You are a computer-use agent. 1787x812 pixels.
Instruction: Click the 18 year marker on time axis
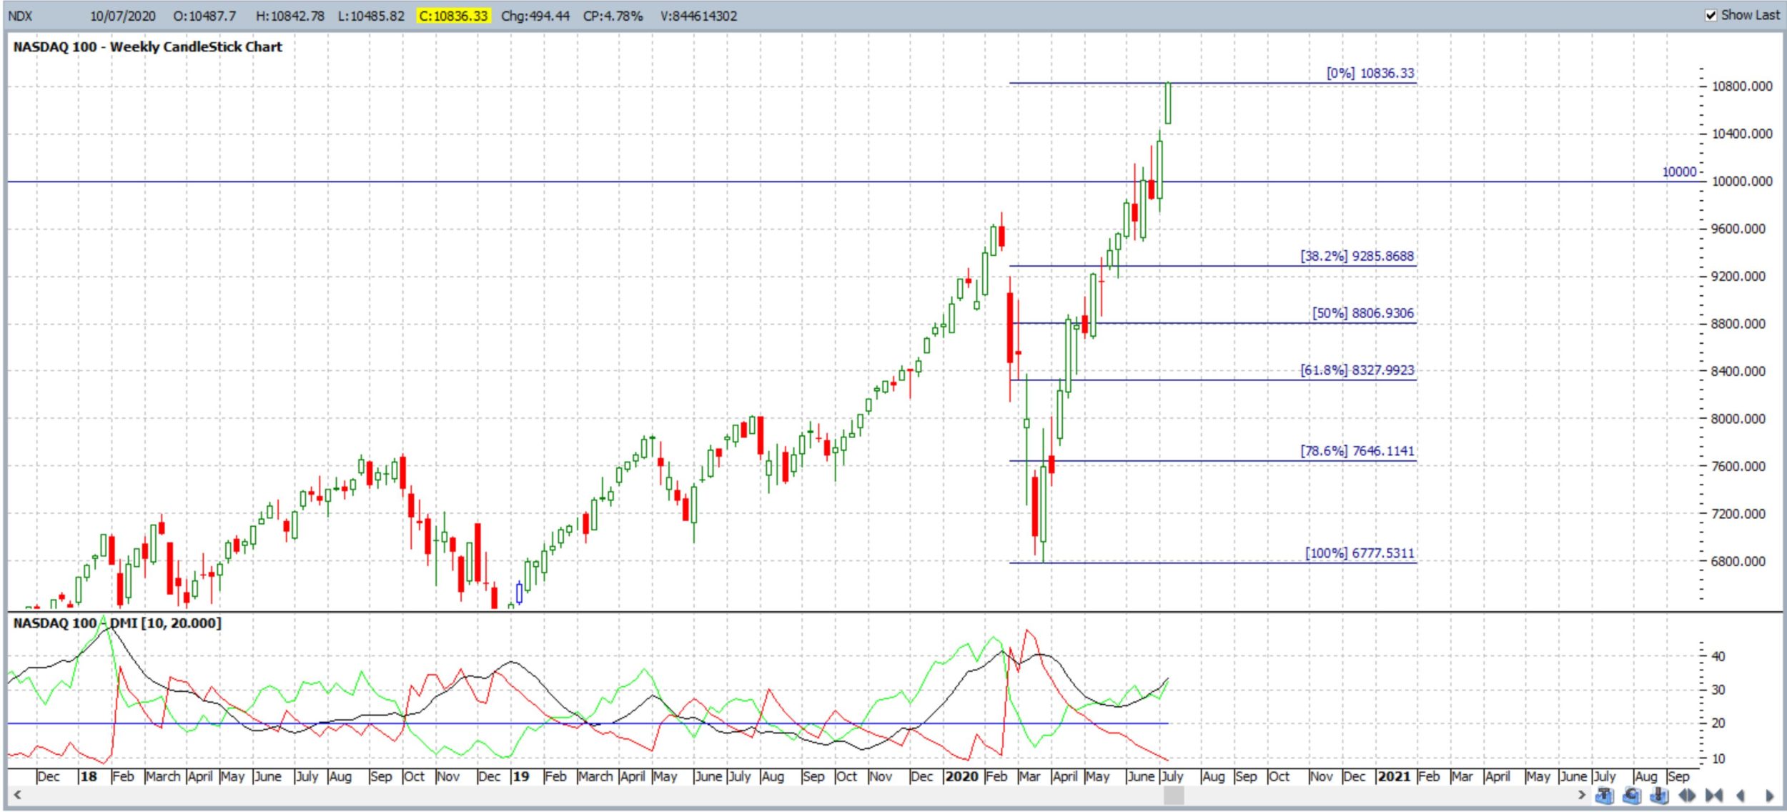tap(89, 777)
